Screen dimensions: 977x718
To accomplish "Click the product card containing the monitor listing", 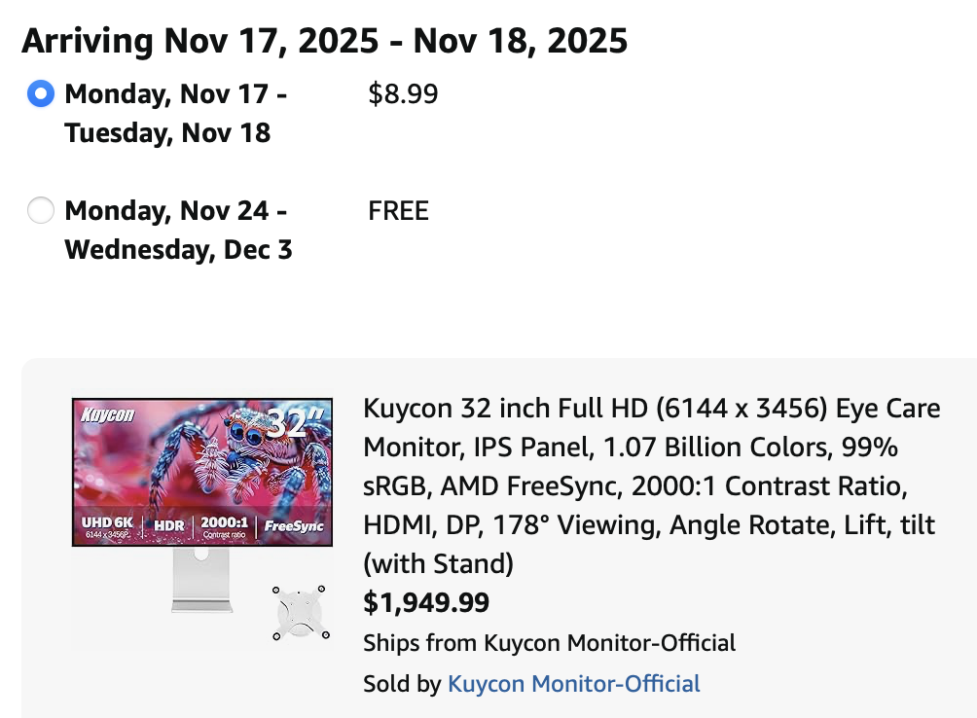I will (488, 540).
